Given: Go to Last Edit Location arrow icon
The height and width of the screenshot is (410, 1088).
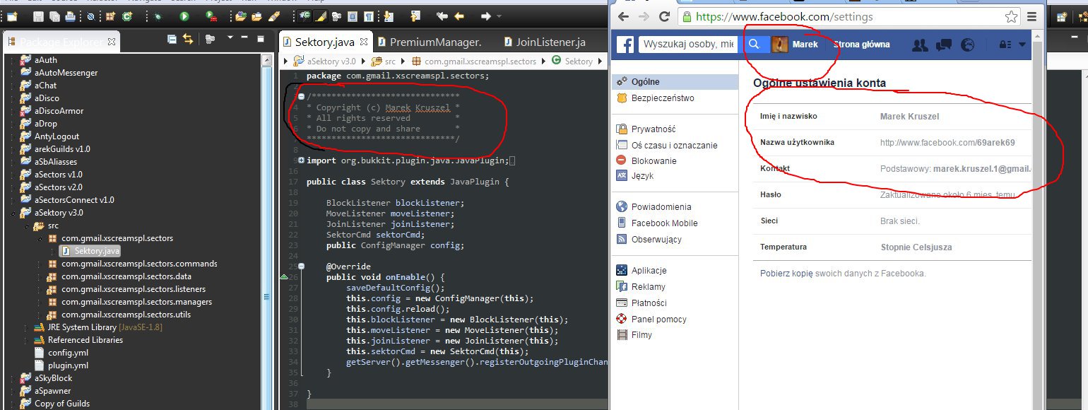Looking at the screenshot, I should (442, 16).
